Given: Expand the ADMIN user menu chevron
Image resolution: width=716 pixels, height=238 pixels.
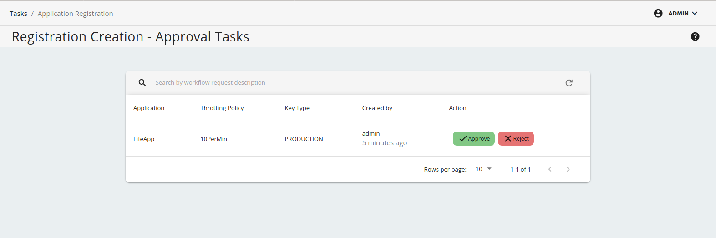Looking at the screenshot, I should 695,13.
